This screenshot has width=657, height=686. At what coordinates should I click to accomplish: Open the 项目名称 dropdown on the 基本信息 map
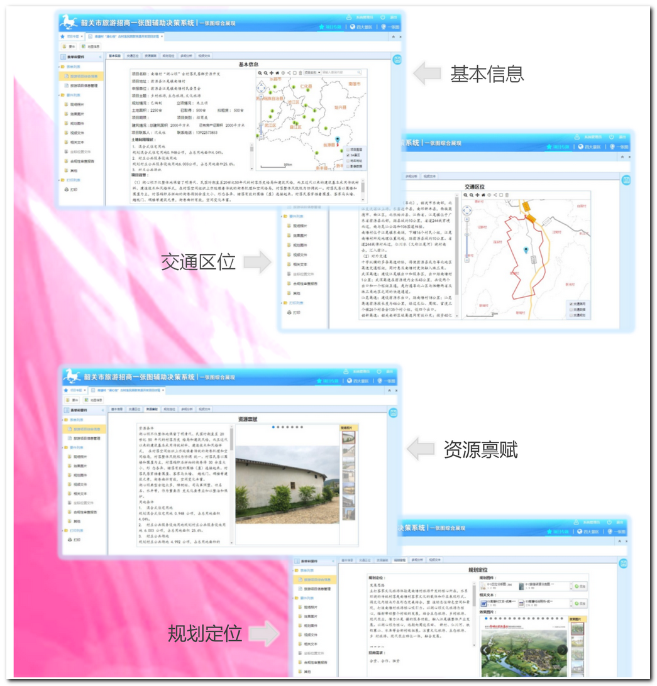point(312,73)
